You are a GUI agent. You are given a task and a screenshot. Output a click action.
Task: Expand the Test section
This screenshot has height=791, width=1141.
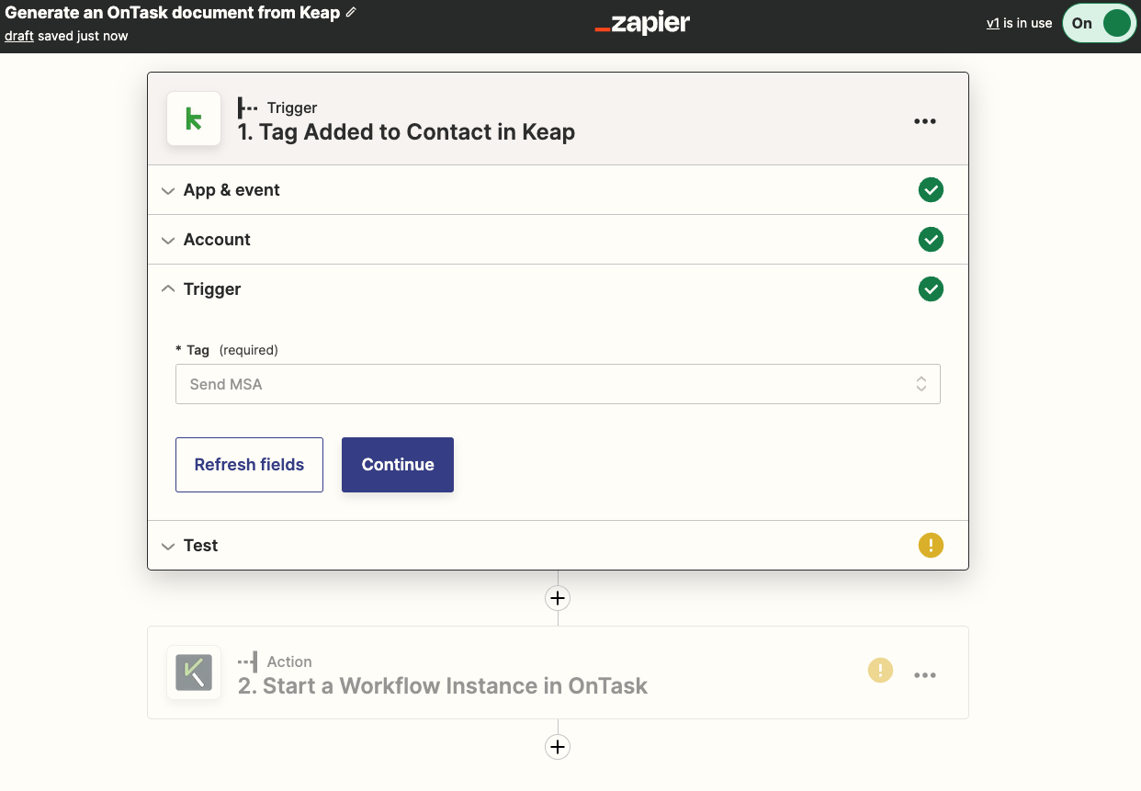(558, 546)
